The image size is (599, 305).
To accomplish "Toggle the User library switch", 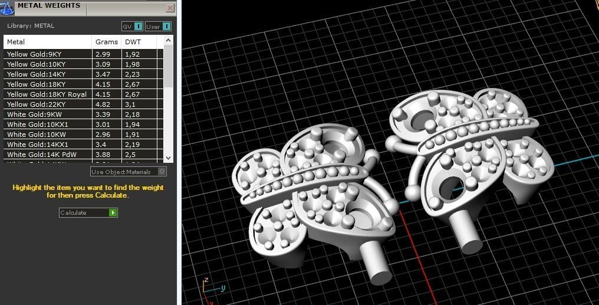I will pos(167,27).
